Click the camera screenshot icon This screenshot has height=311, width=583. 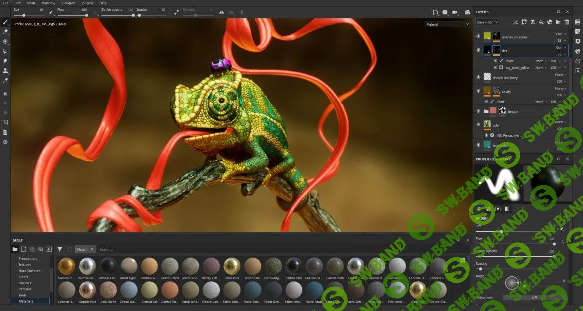(x=467, y=12)
